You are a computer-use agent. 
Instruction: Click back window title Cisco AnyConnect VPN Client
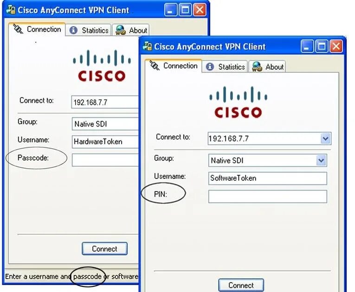click(x=74, y=10)
